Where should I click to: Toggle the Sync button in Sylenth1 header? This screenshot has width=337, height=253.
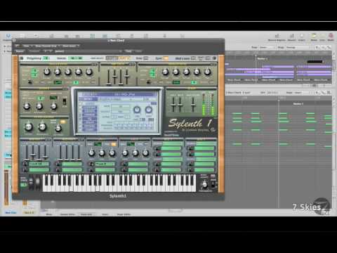pyautogui.click(x=166, y=58)
